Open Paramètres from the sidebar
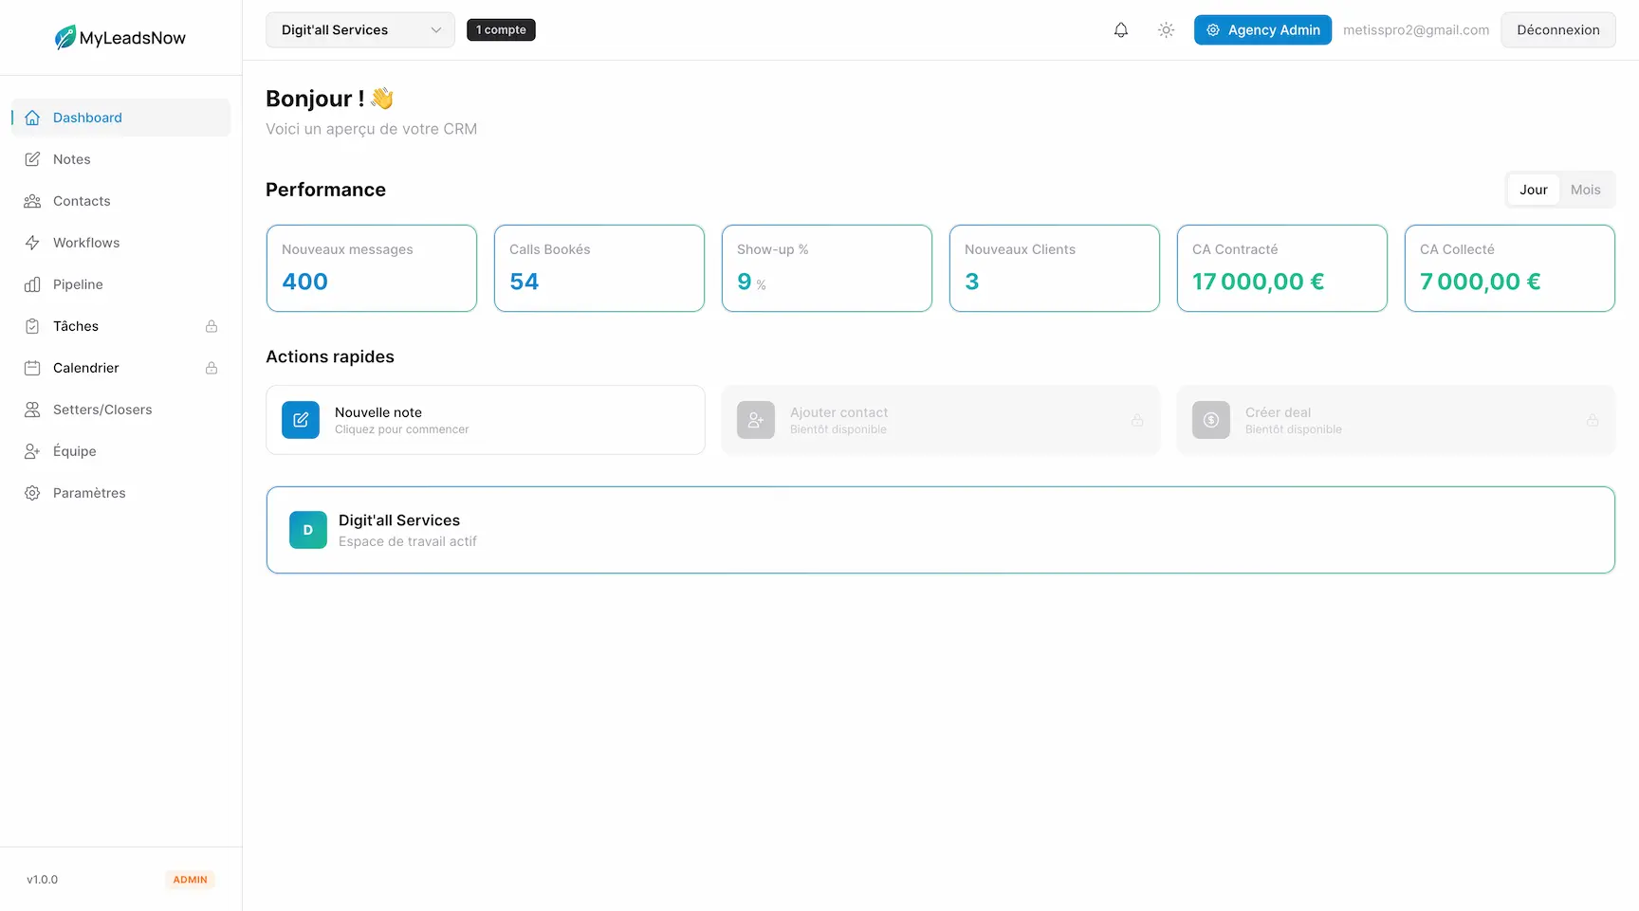This screenshot has height=911, width=1639. click(88, 492)
